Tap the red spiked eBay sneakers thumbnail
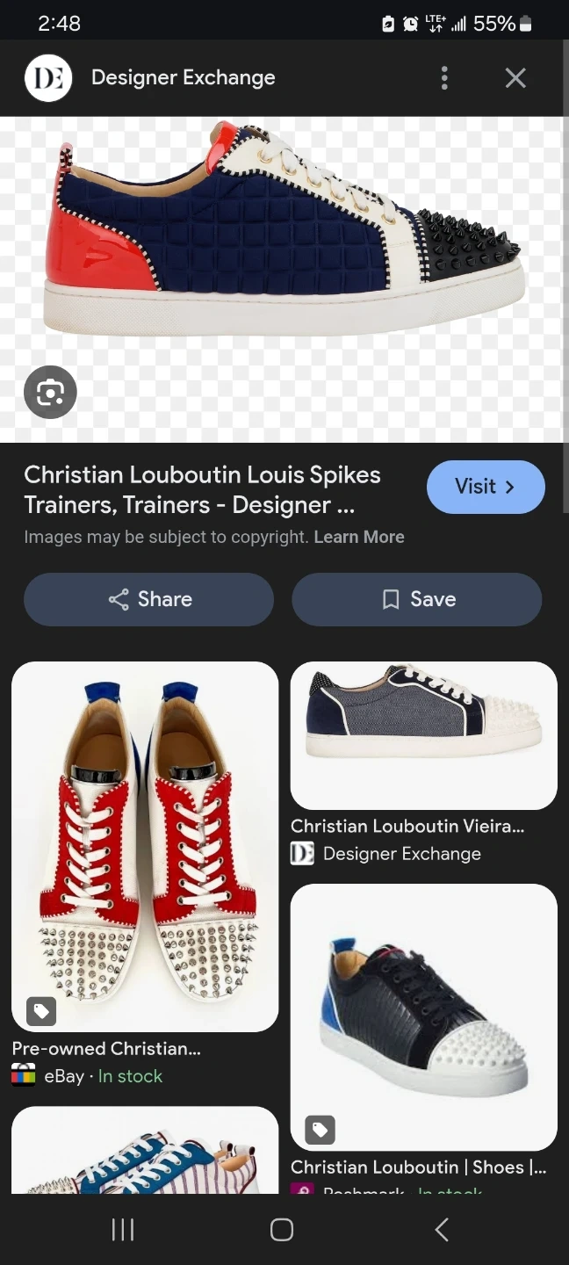 [x=145, y=846]
